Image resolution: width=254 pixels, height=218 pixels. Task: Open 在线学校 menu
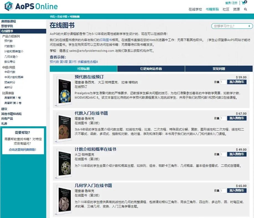195,9
